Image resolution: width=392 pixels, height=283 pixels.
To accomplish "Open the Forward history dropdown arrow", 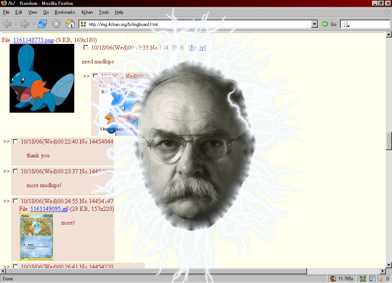I will (34, 24).
